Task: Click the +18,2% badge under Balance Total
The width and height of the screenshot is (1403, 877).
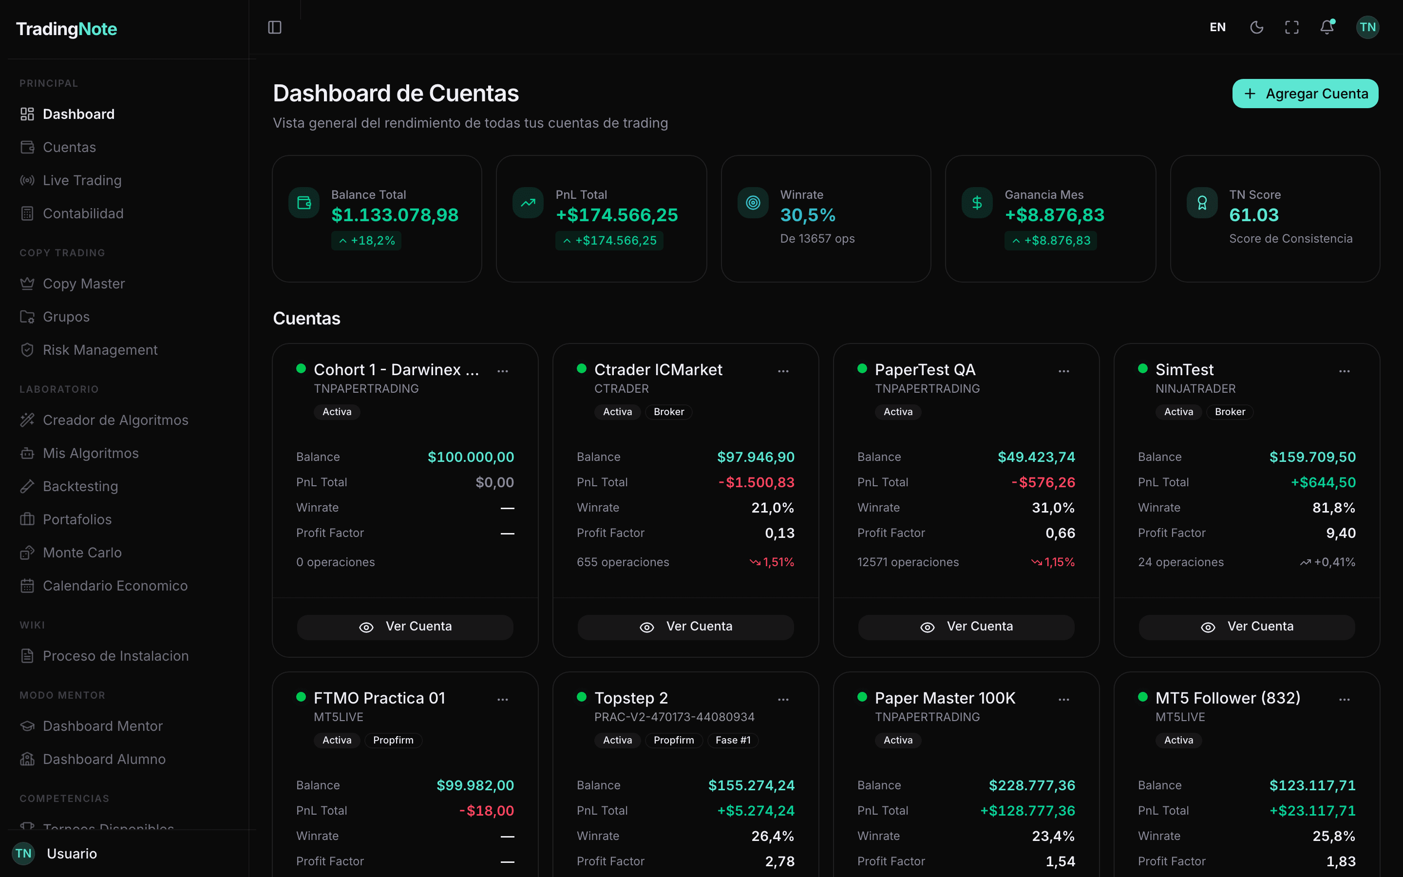Action: coord(366,241)
